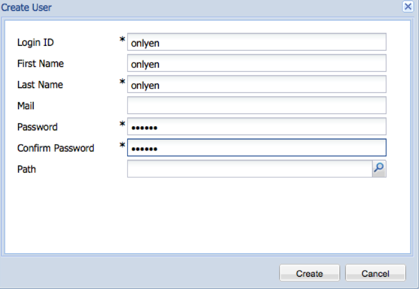The image size is (419, 289).
Task: Click the "Path" label text
Action: click(26, 169)
